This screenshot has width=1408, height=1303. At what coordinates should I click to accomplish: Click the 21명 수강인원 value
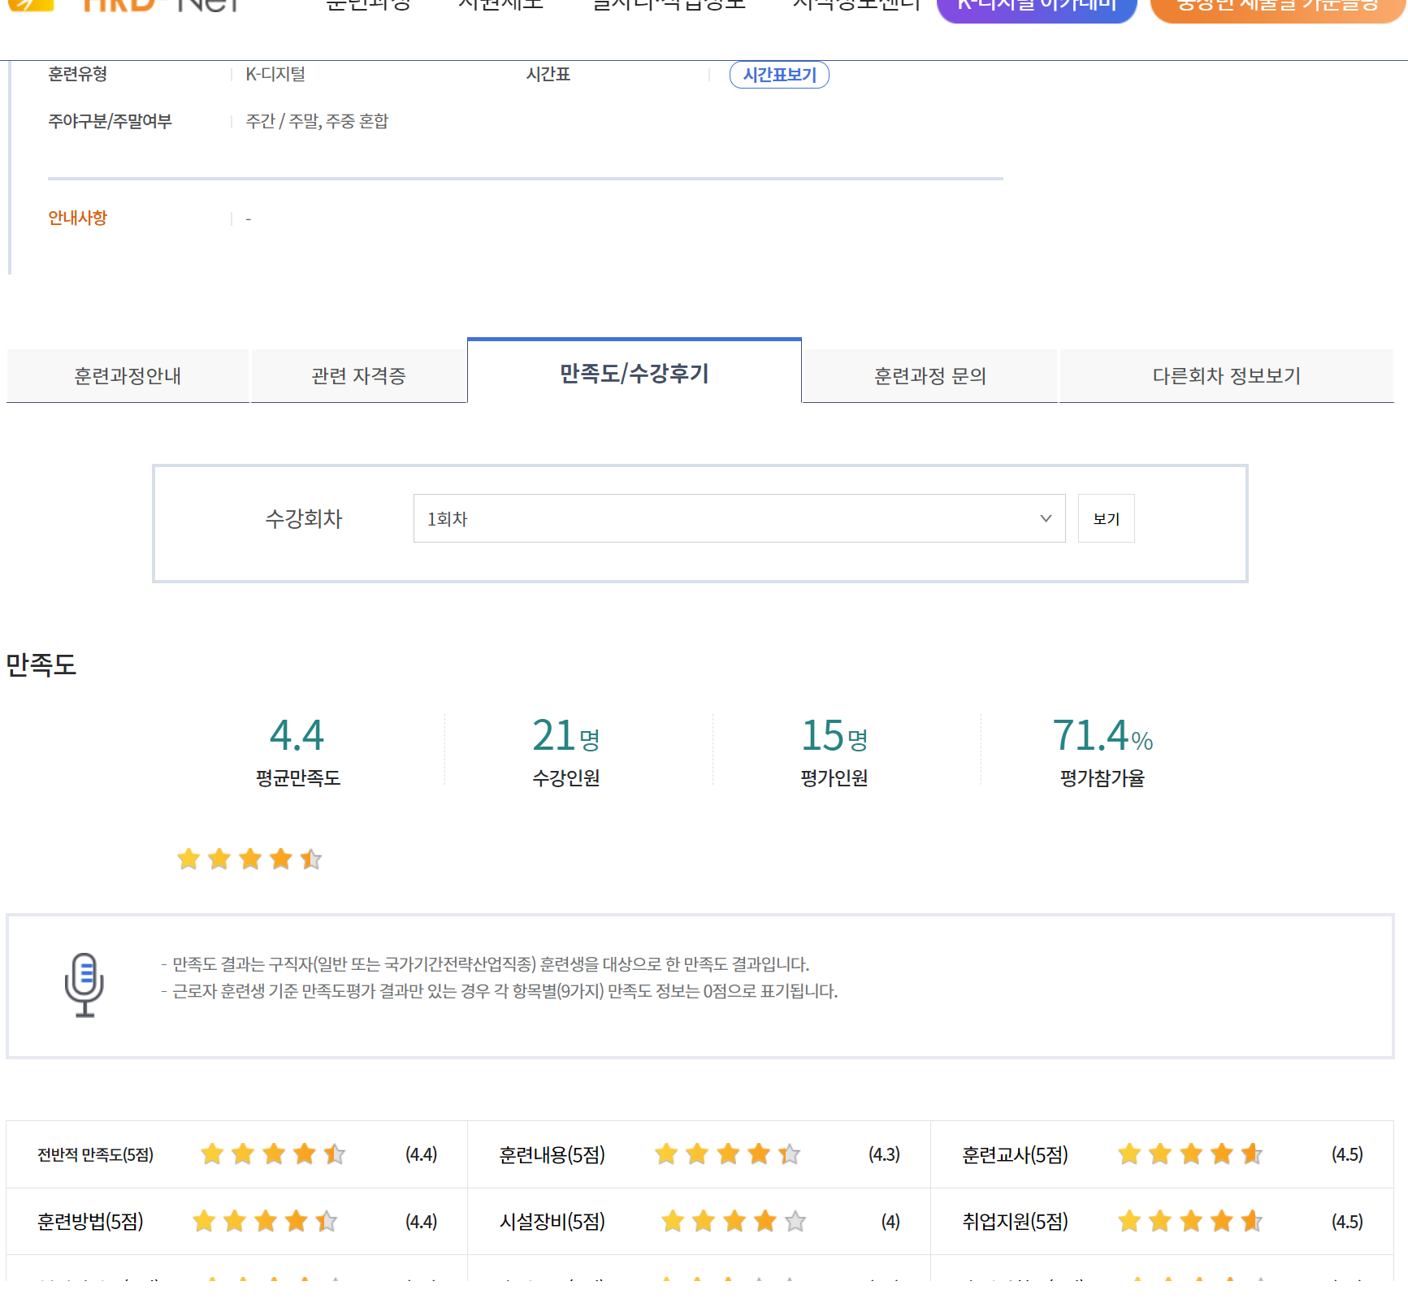(566, 736)
